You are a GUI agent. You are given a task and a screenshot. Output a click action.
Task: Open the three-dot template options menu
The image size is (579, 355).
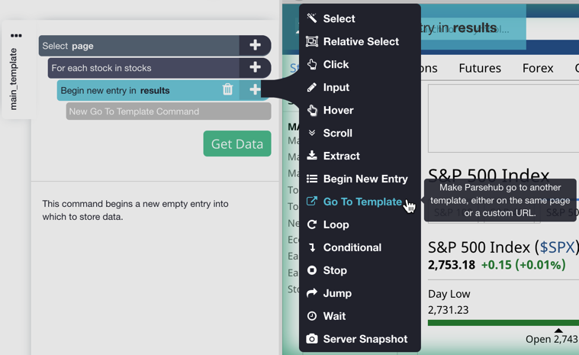pyautogui.click(x=16, y=36)
